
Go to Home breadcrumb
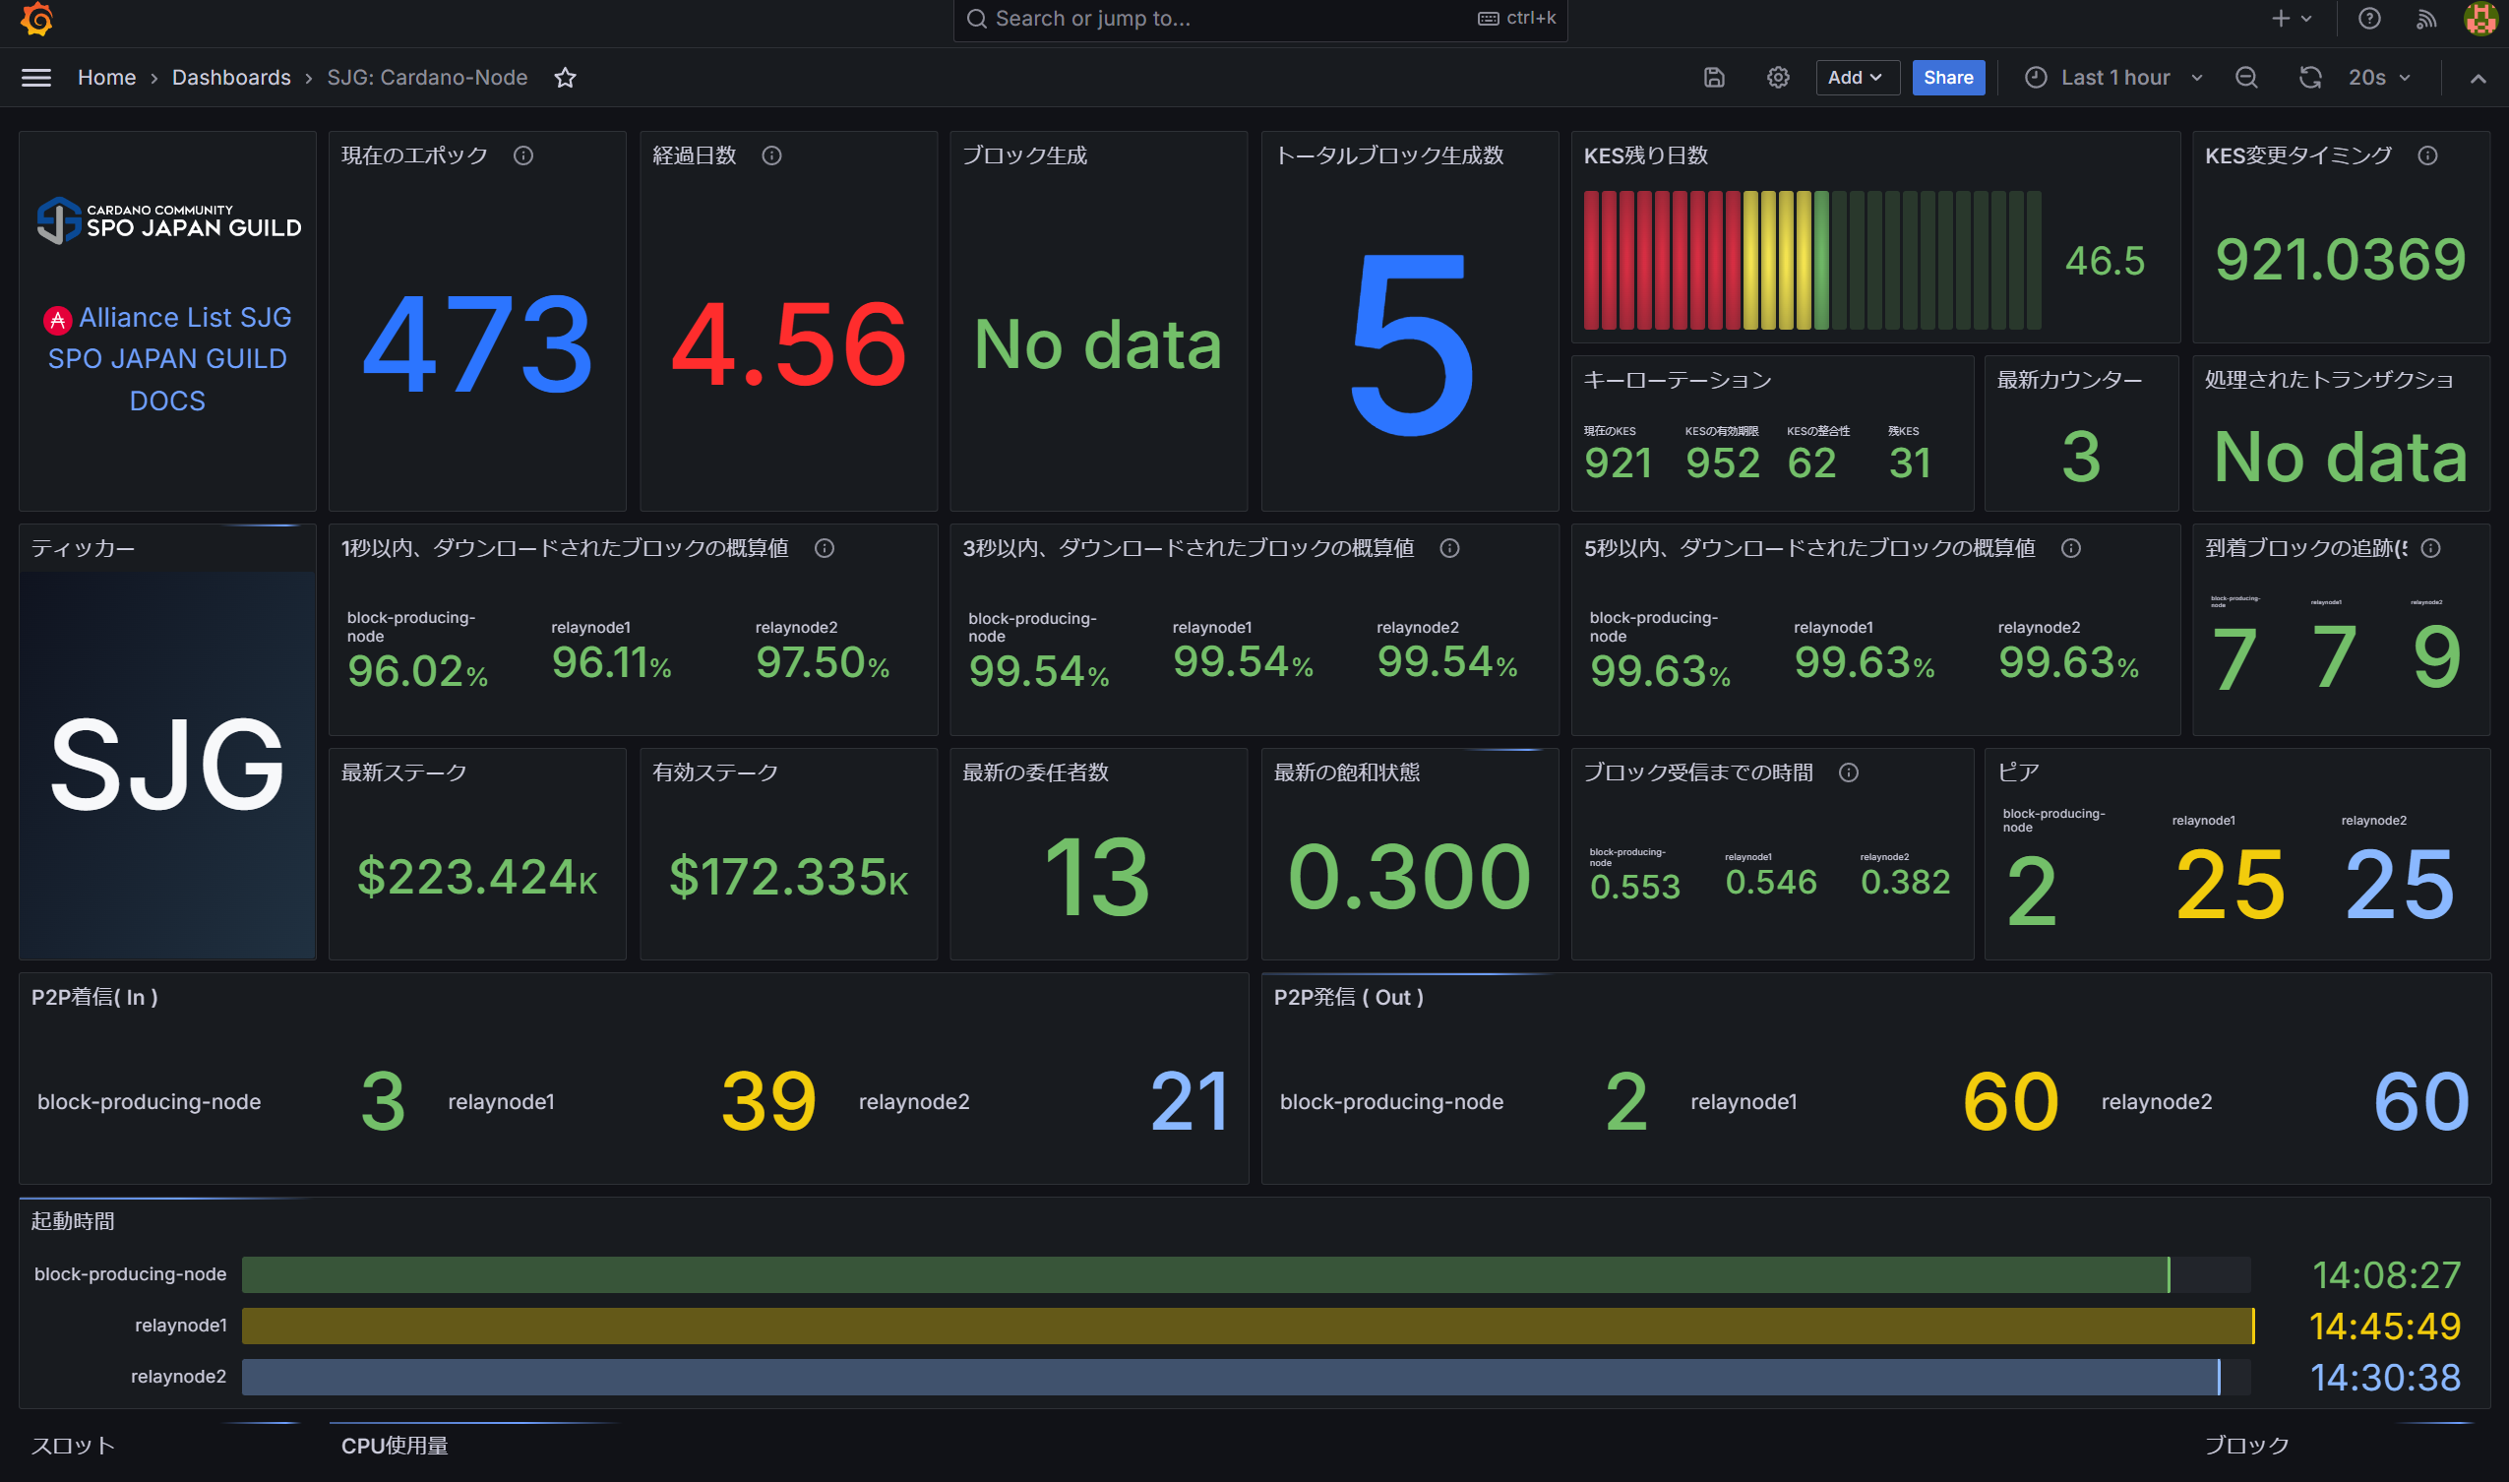tap(107, 78)
